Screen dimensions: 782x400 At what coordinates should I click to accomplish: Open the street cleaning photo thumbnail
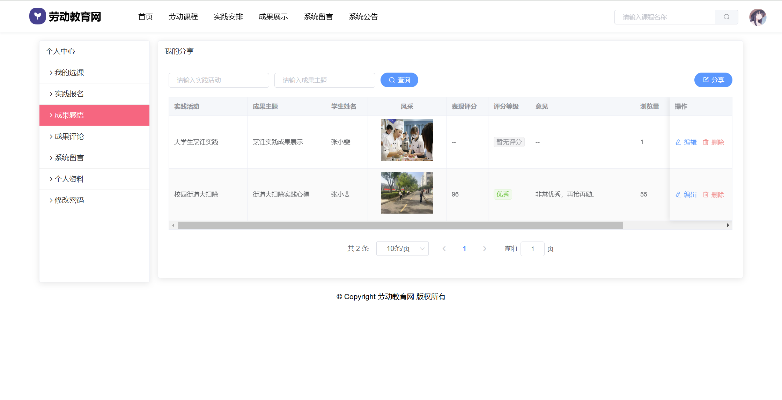407,193
